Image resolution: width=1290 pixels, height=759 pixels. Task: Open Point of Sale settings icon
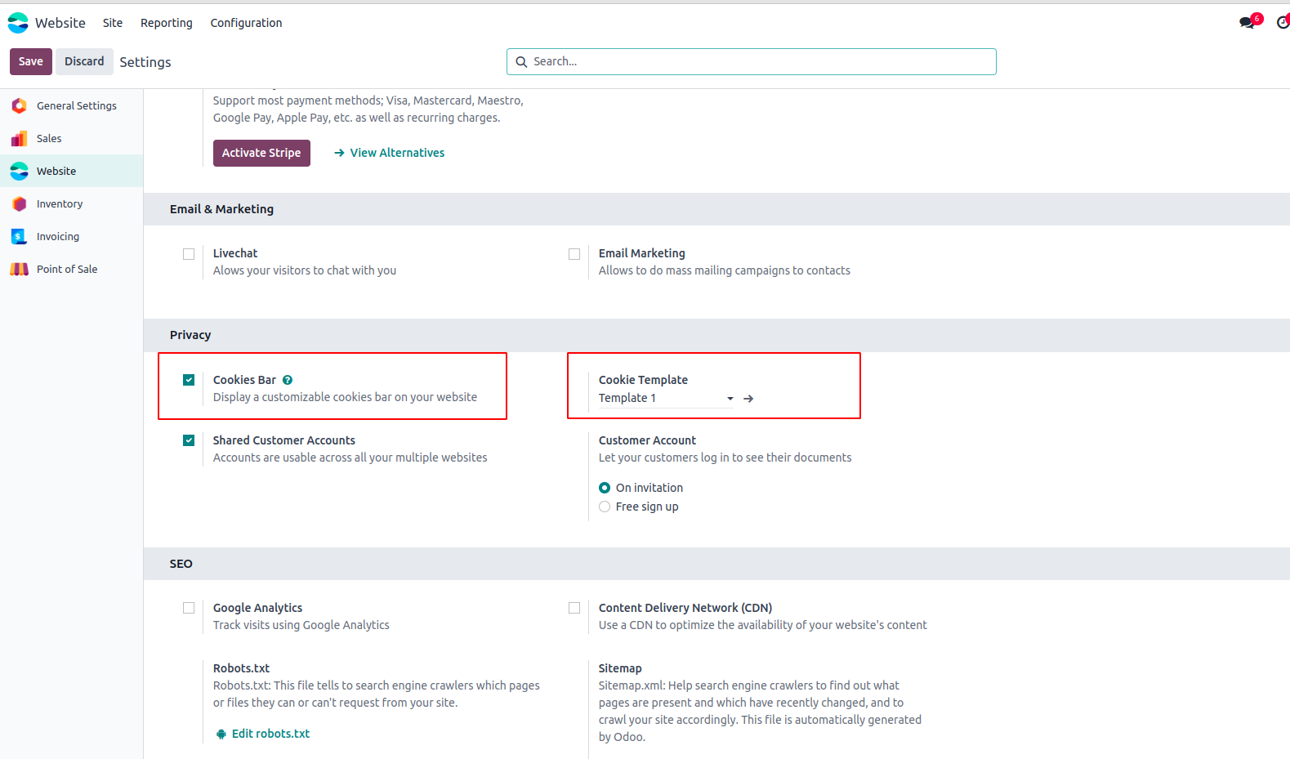tap(20, 269)
